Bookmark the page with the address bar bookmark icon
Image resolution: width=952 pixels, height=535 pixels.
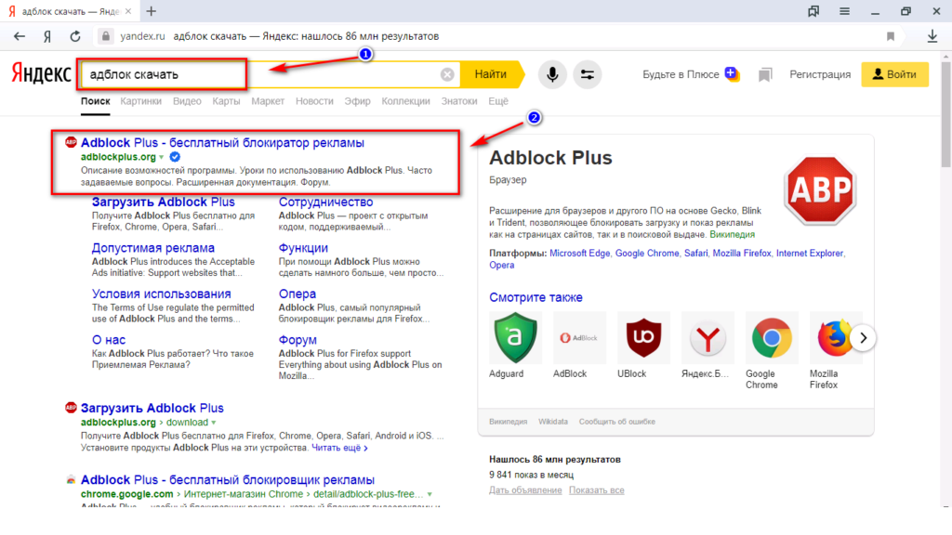891,36
